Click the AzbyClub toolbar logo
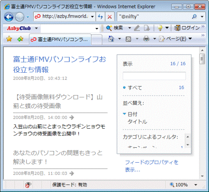 [19, 28]
